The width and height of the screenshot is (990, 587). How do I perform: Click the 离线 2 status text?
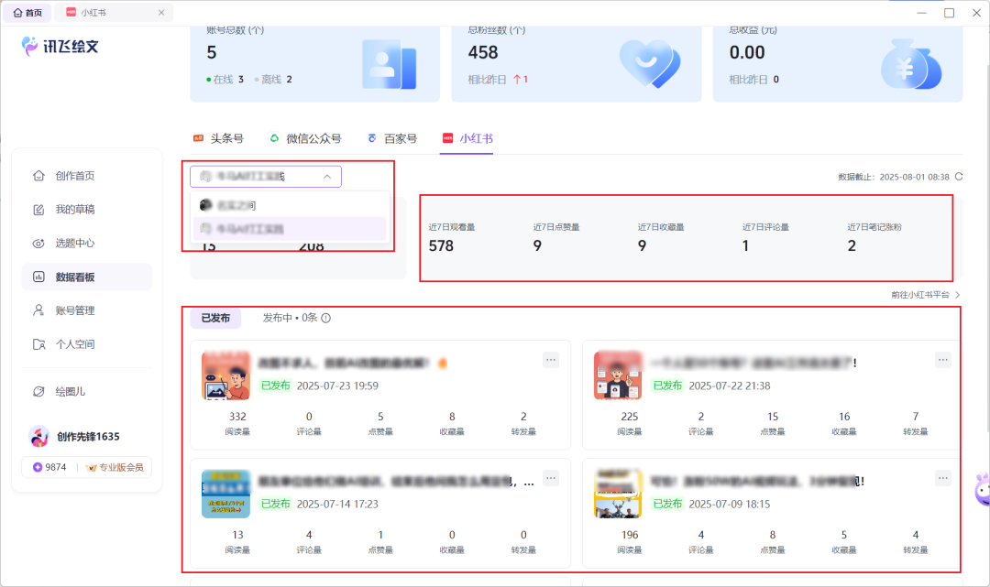pos(273,80)
